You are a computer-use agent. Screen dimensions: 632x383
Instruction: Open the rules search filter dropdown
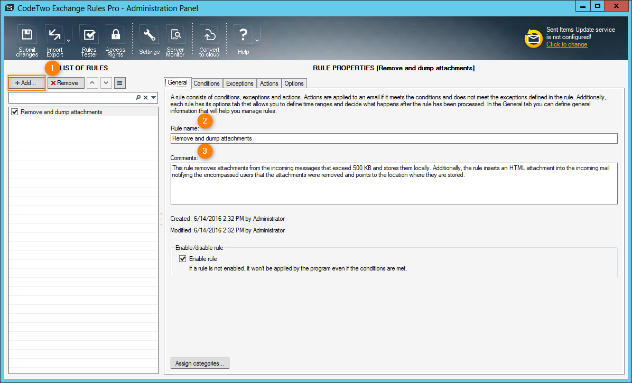[154, 97]
